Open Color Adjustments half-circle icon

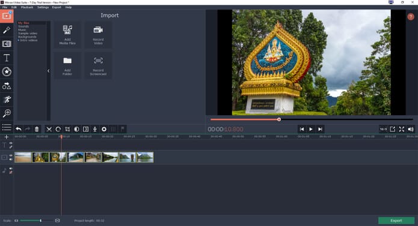pyautogui.click(x=76, y=129)
